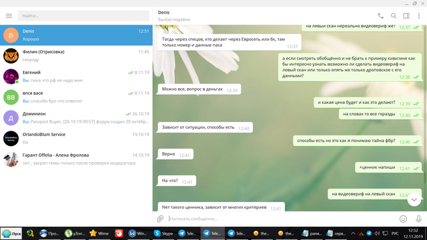Open the Доминион chat
Image resolution: width=427 pixels, height=240 pixels.
pos(76,118)
